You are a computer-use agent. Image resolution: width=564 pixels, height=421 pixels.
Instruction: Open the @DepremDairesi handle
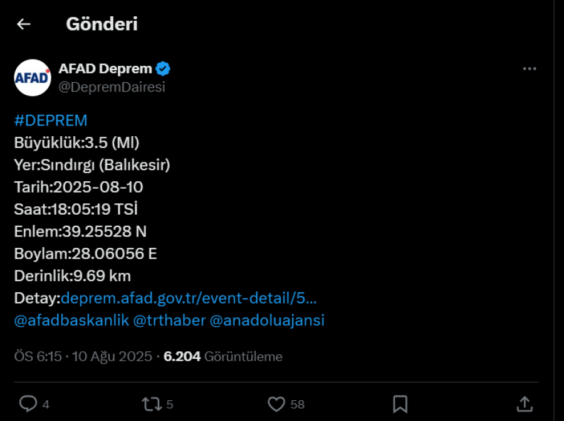pos(112,87)
